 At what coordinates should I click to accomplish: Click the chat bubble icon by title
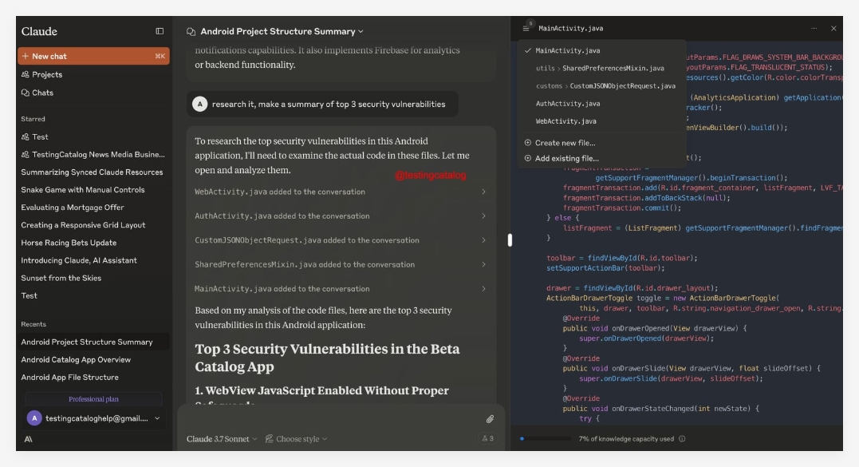click(x=191, y=32)
